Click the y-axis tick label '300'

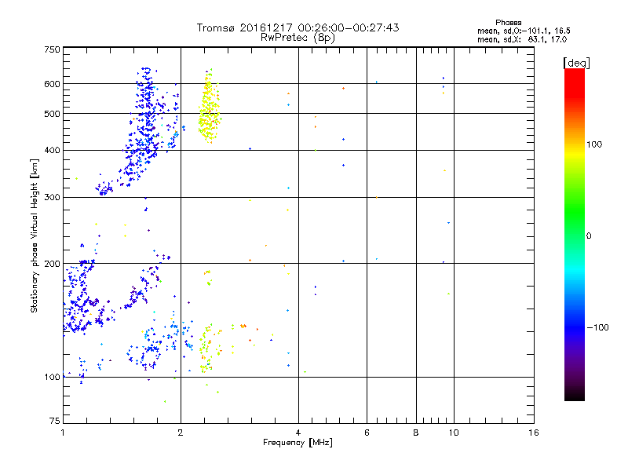(x=52, y=198)
